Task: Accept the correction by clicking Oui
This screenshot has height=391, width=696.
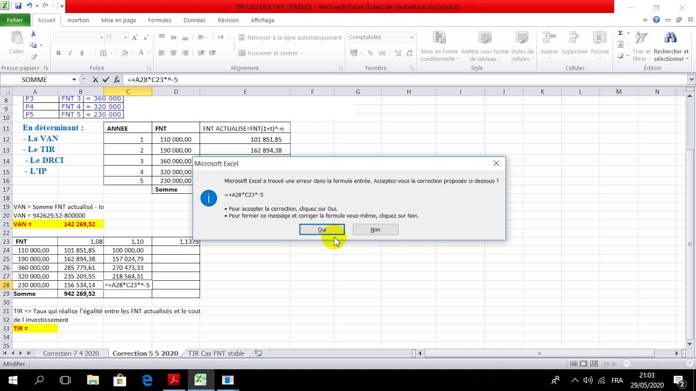Action: pos(322,230)
